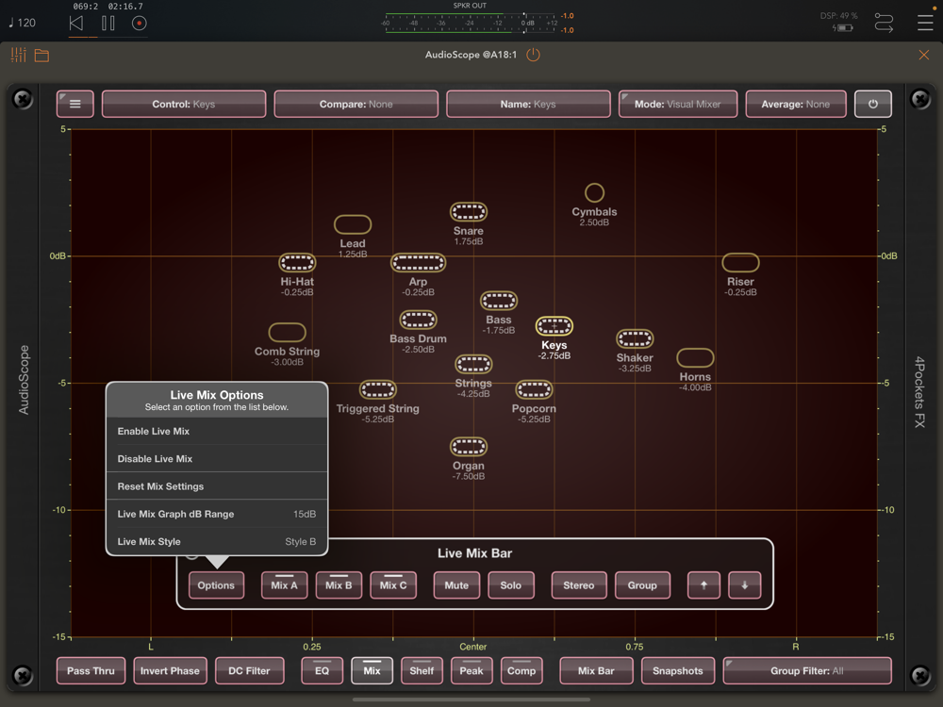This screenshot has height=707, width=943.
Task: Click the up arrow in Live Mix Bar
Action: 703,585
